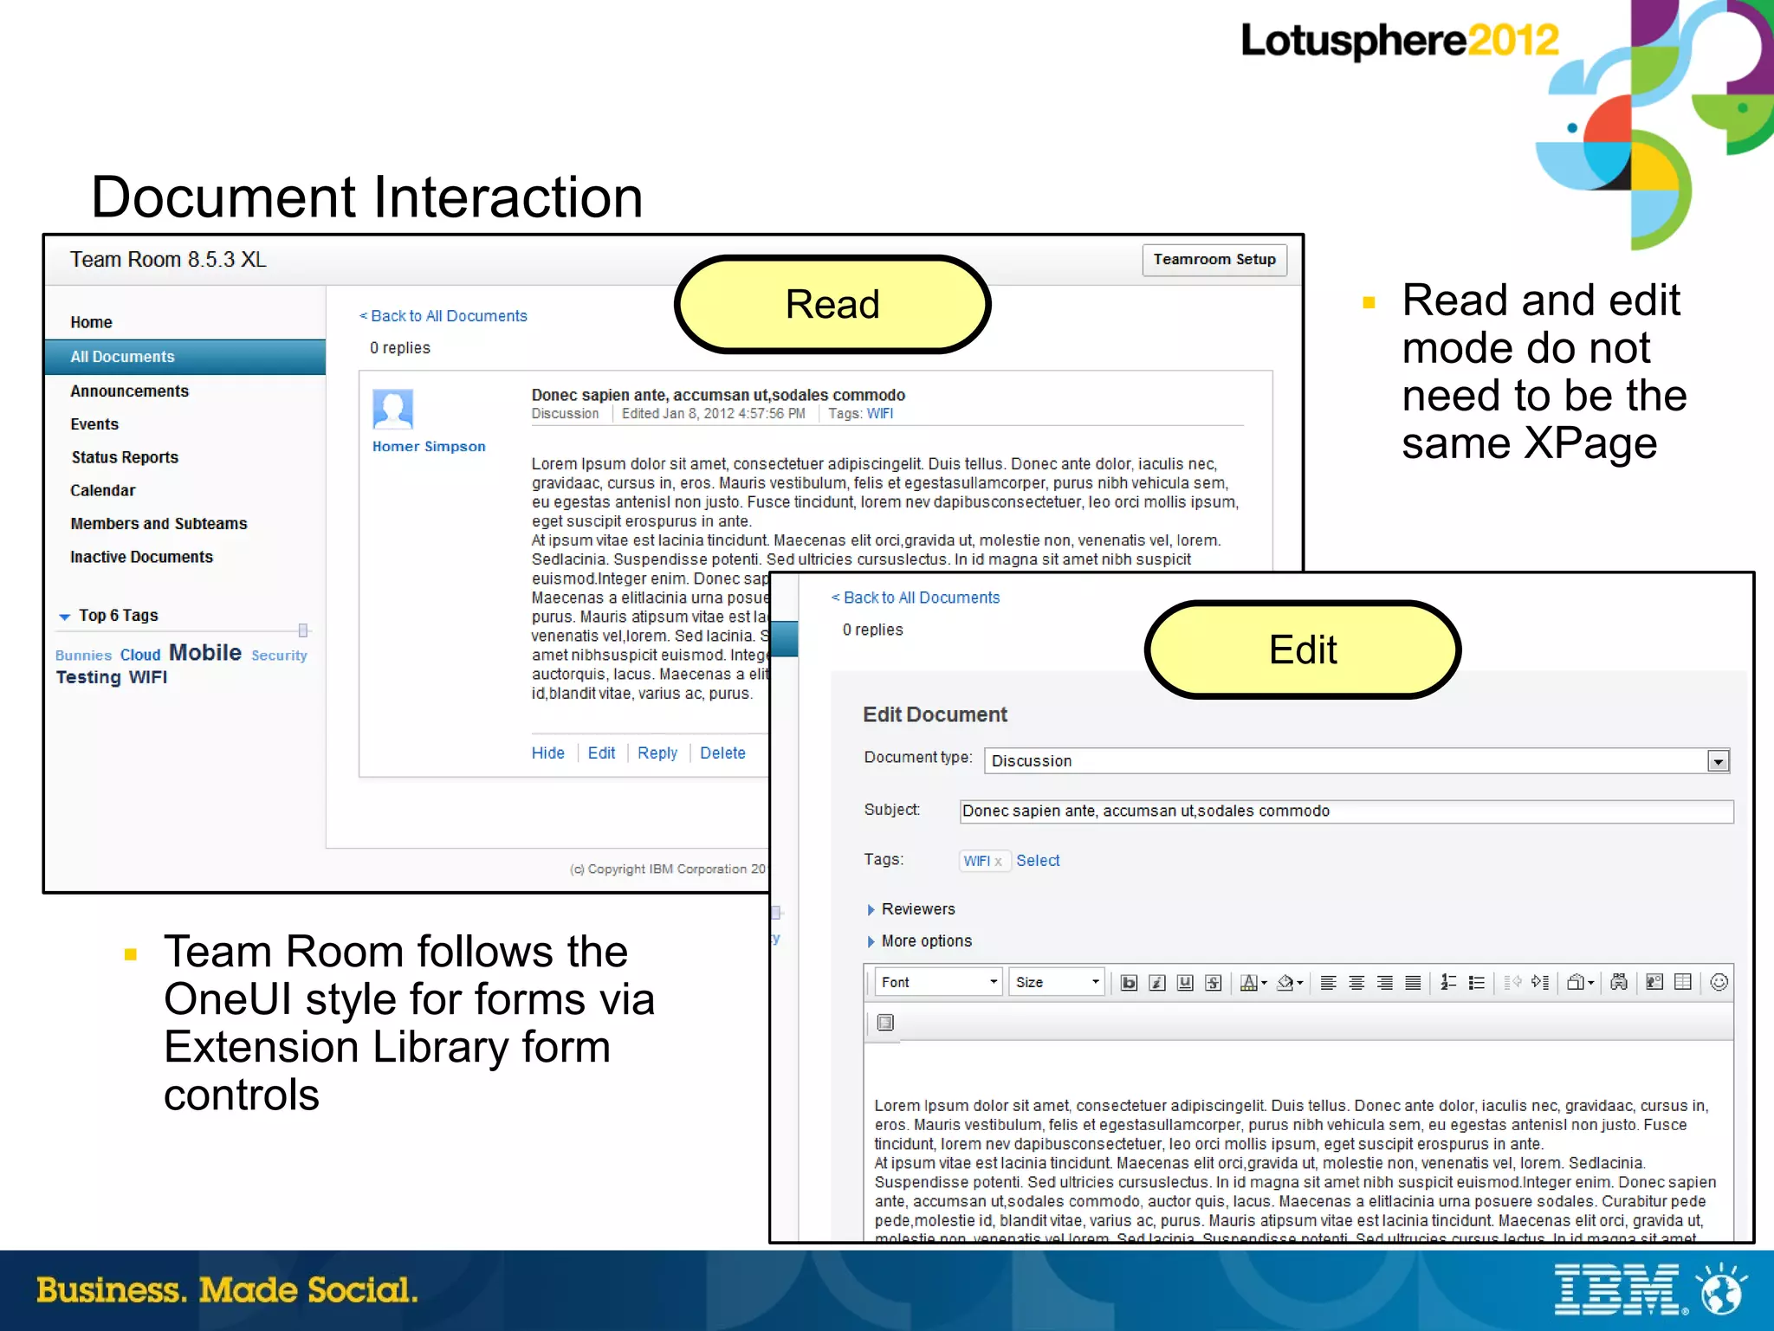Open the Document type dropdown
This screenshot has height=1331, width=1774.
(x=1357, y=761)
